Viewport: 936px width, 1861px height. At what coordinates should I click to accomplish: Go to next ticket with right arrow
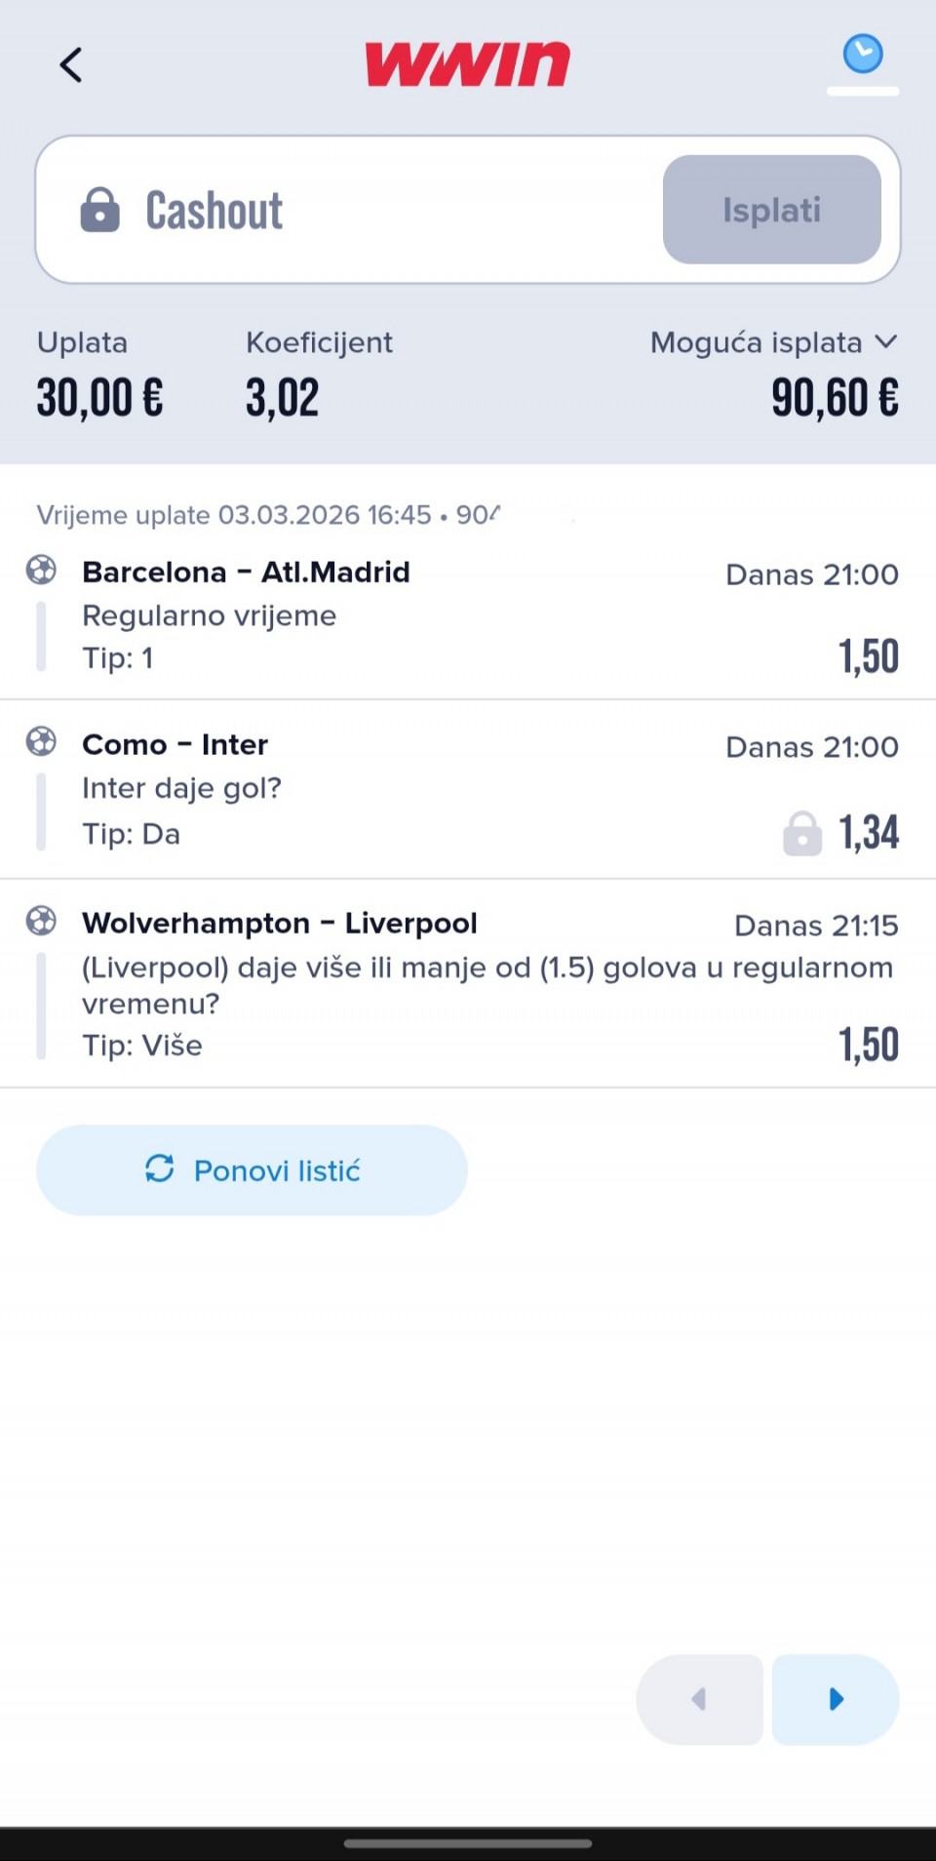click(x=836, y=1699)
